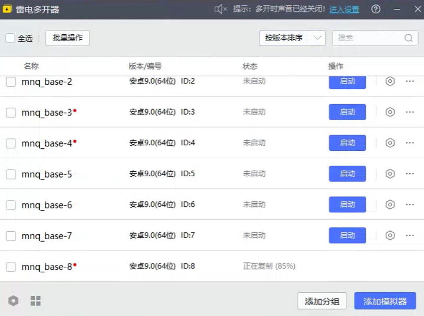Image resolution: width=424 pixels, height=316 pixels.
Task: Click the 批量操作 batch operations button
Action: [x=68, y=38]
